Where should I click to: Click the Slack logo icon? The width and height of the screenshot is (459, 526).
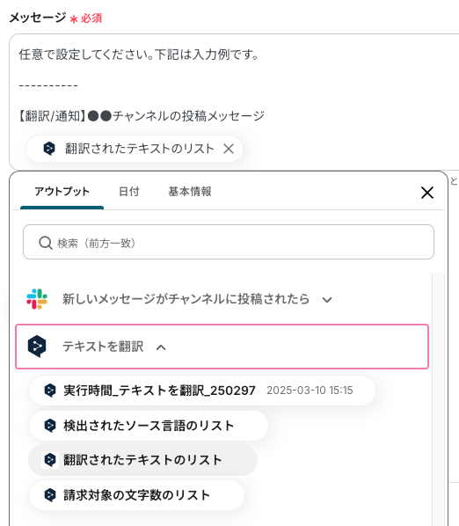[37, 299]
